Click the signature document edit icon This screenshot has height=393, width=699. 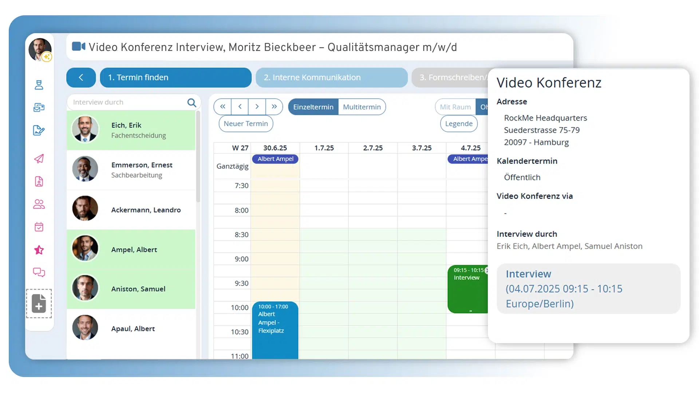[39, 130]
